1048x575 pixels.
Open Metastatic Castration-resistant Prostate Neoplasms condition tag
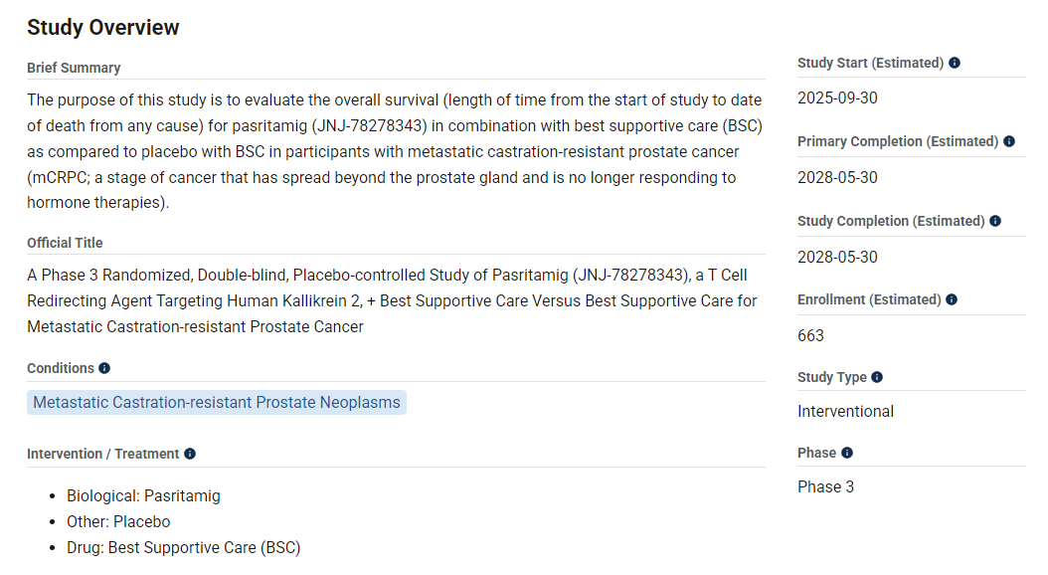coord(217,403)
